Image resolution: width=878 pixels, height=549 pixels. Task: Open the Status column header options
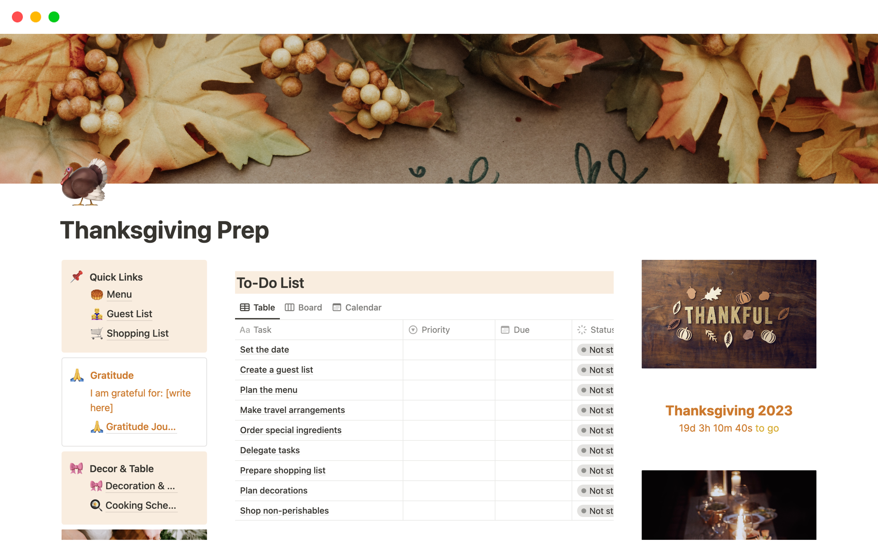(593, 330)
